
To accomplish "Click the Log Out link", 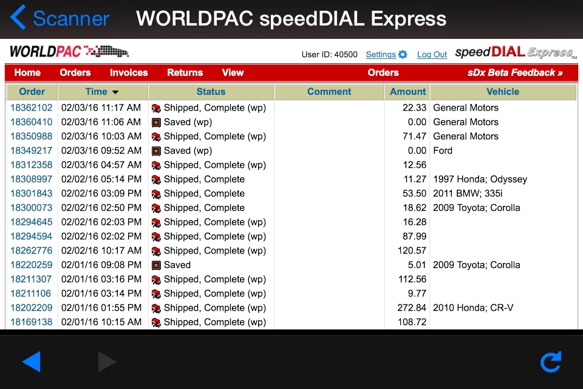I will coord(432,54).
